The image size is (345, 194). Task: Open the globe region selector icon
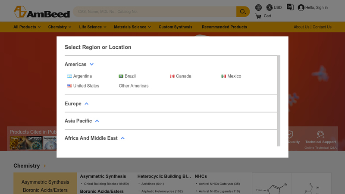258,7
